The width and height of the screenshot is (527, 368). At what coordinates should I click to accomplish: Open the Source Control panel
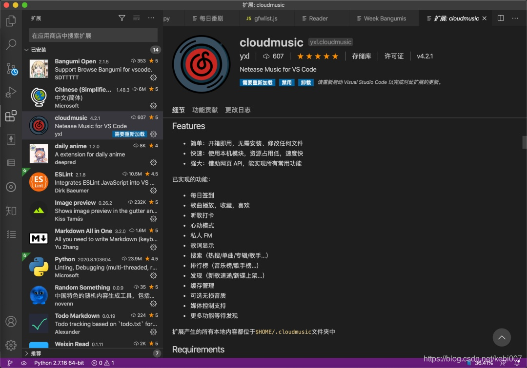(x=11, y=68)
